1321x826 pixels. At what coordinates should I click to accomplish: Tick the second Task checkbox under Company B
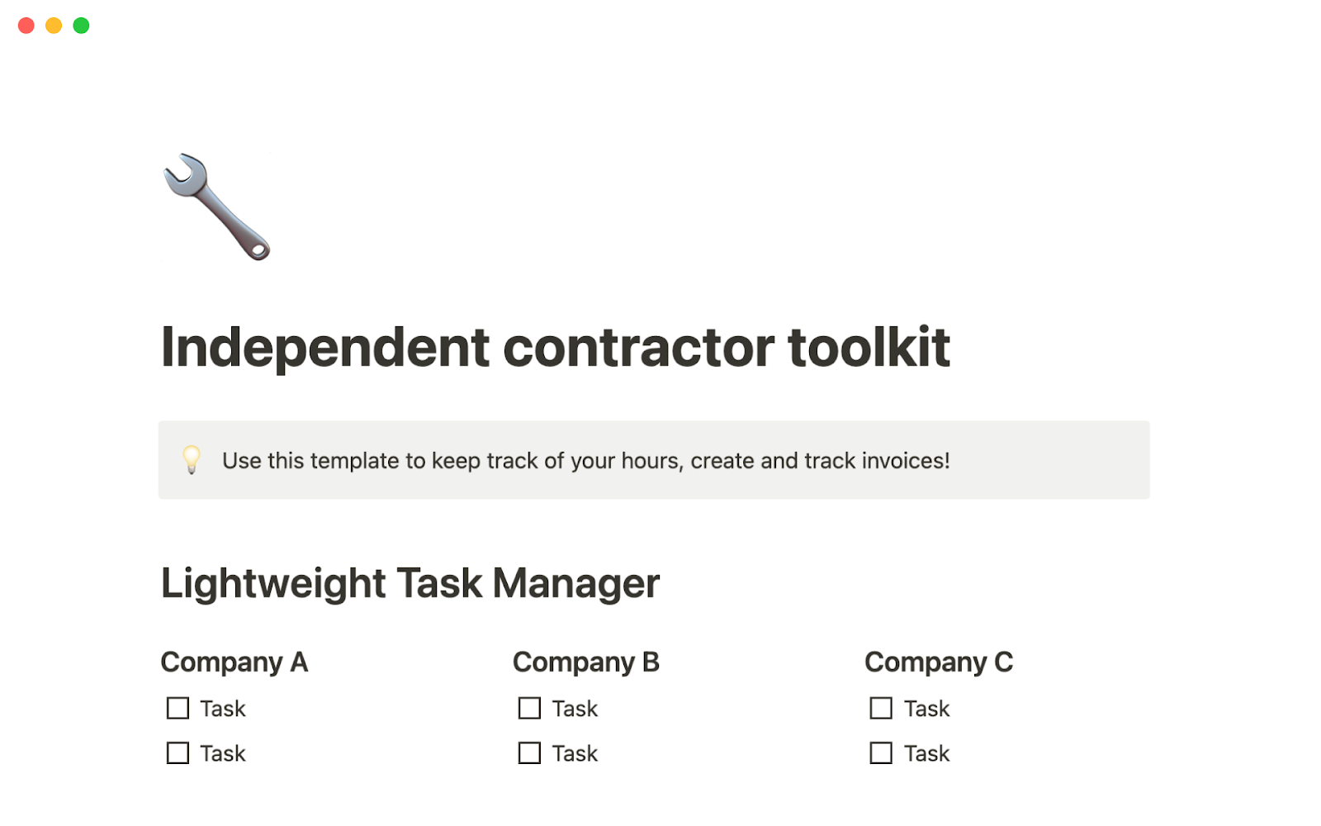pyautogui.click(x=529, y=752)
